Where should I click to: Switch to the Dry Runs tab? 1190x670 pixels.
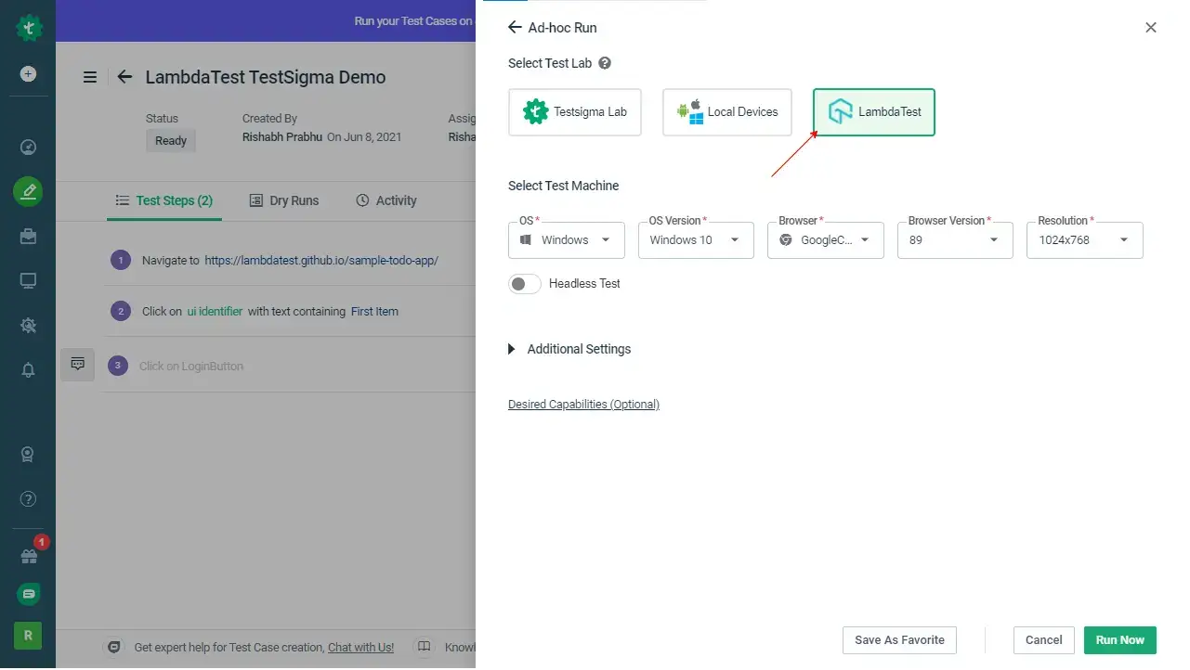(x=284, y=200)
